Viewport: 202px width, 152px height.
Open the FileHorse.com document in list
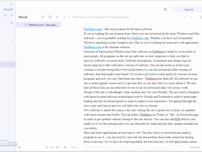38,25
